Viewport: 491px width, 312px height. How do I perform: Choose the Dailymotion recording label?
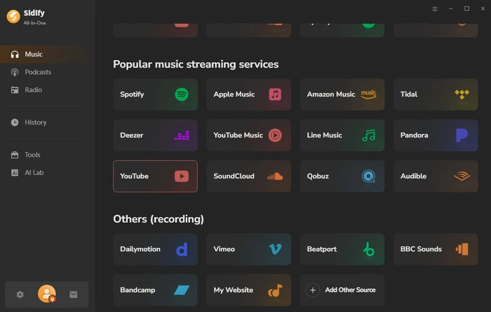click(140, 249)
